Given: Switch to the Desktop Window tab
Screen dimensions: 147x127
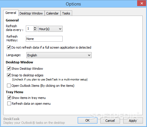Looking at the screenshot, I should point(31,13).
